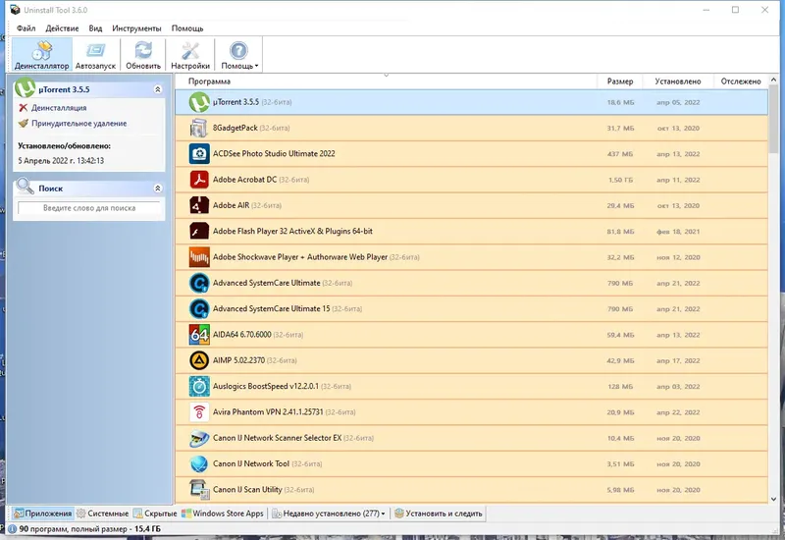The height and width of the screenshot is (540, 785).
Task: Click Принудительное удаление in sidebar
Action: pyautogui.click(x=78, y=124)
